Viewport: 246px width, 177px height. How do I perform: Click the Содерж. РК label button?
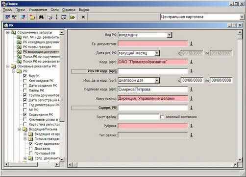94,108
